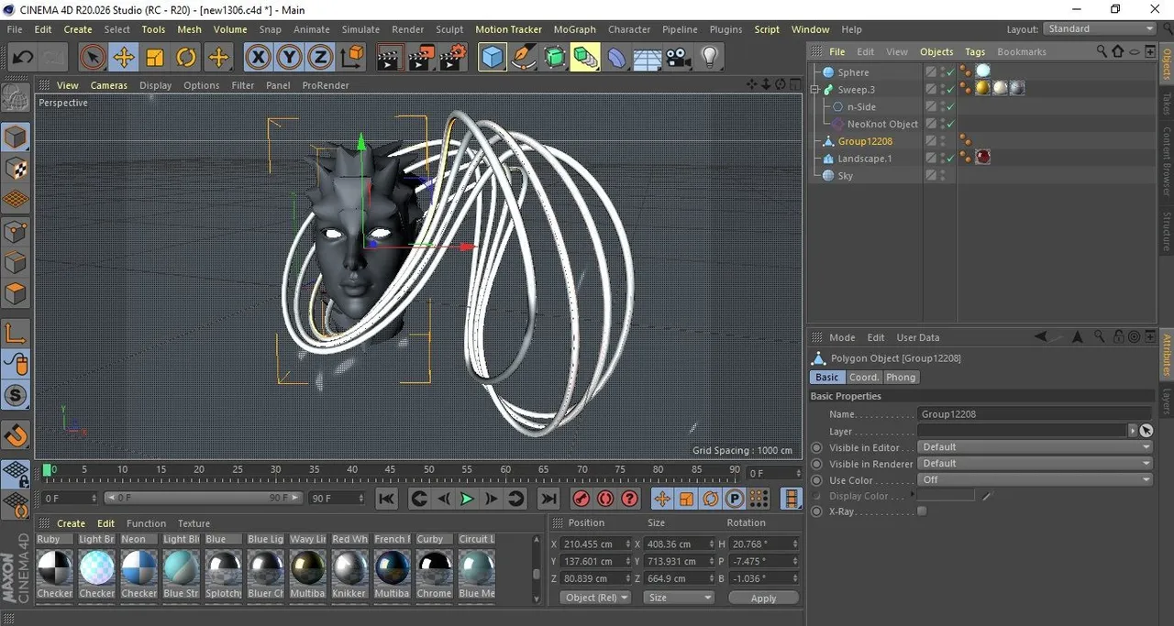
Task: Toggle Landscape.1 enable checkmark
Action: (x=951, y=159)
